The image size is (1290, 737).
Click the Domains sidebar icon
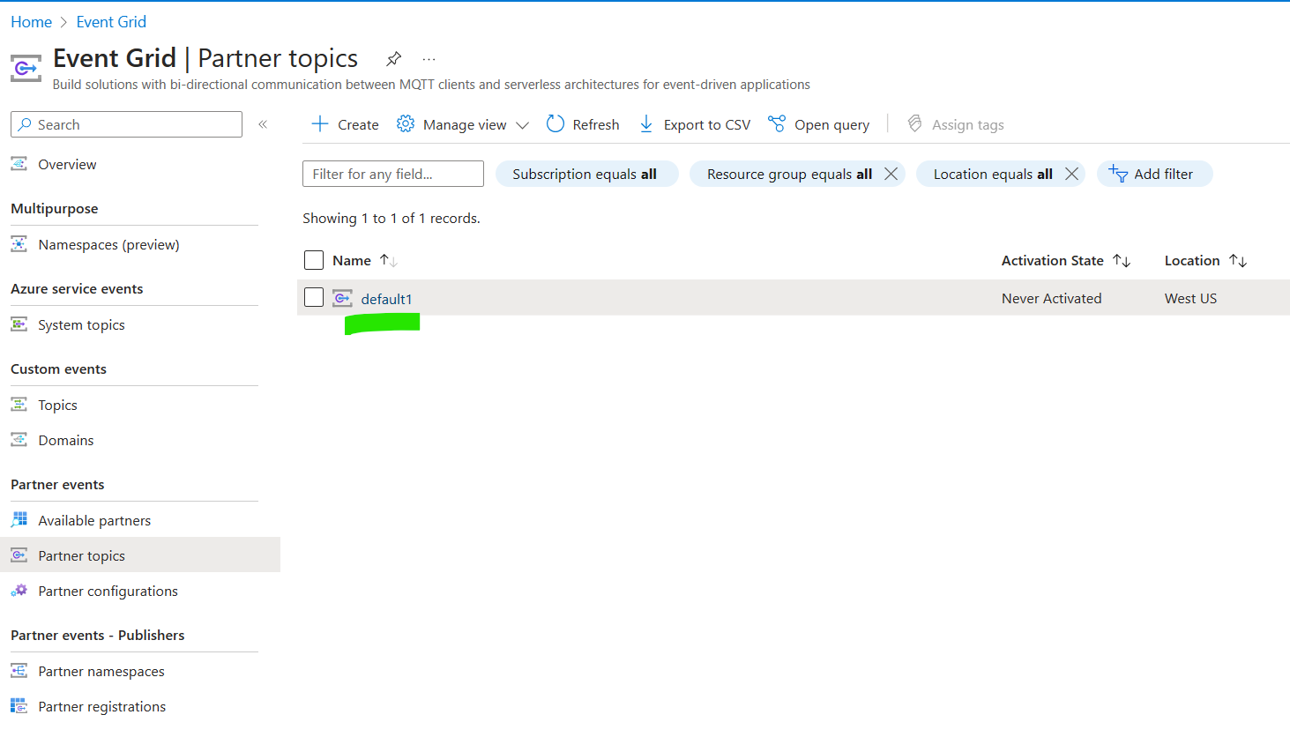coord(19,440)
